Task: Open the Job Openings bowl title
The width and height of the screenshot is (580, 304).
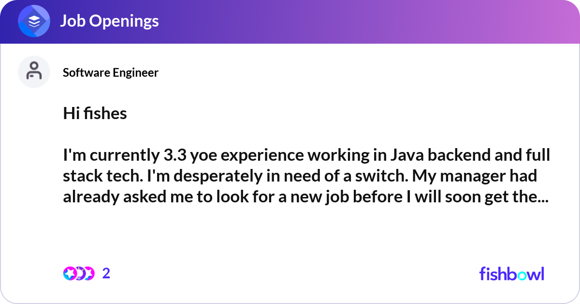Action: coord(109,21)
